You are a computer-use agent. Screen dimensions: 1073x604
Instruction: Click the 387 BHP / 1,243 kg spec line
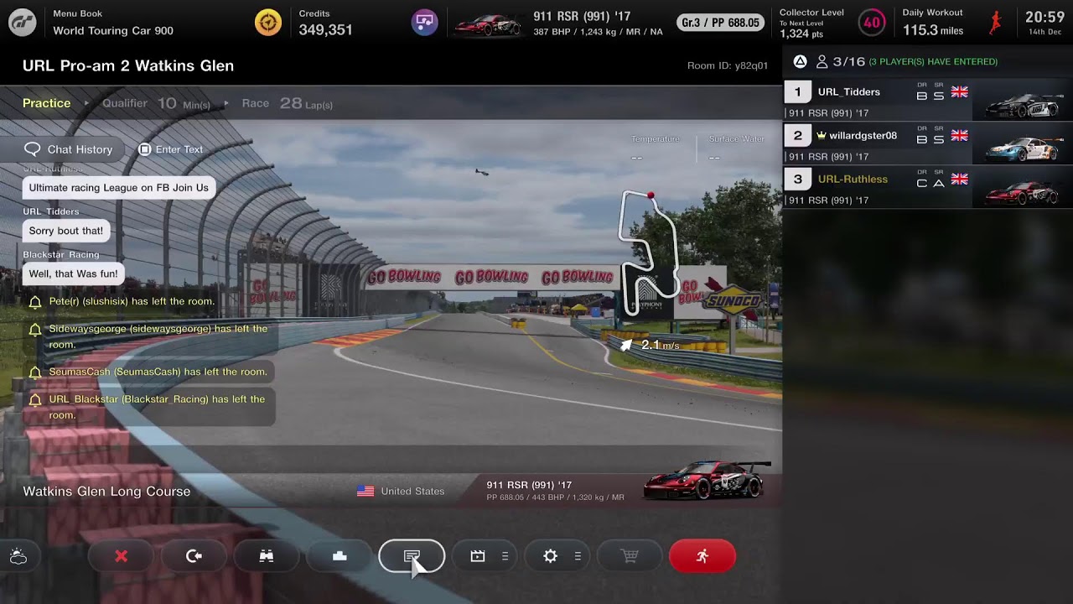(x=598, y=32)
